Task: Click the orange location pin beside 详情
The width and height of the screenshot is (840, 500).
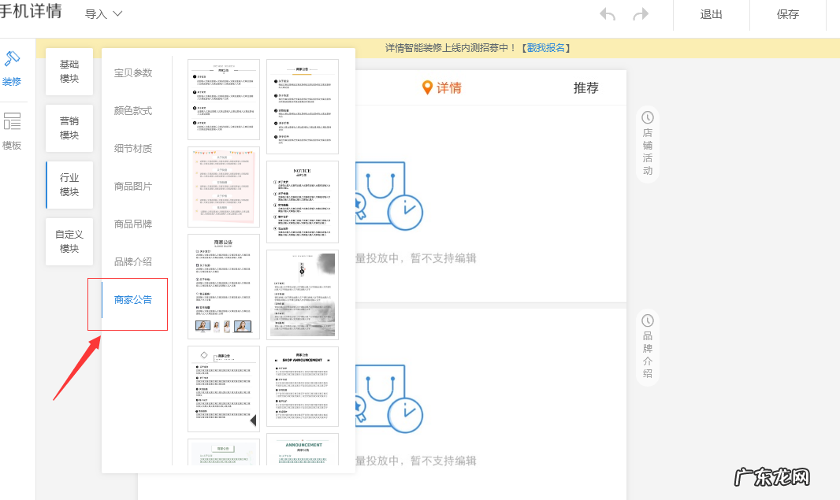Action: (427, 88)
